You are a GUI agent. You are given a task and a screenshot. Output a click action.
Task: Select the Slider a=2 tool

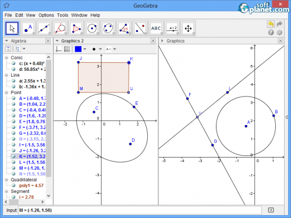[172, 28]
